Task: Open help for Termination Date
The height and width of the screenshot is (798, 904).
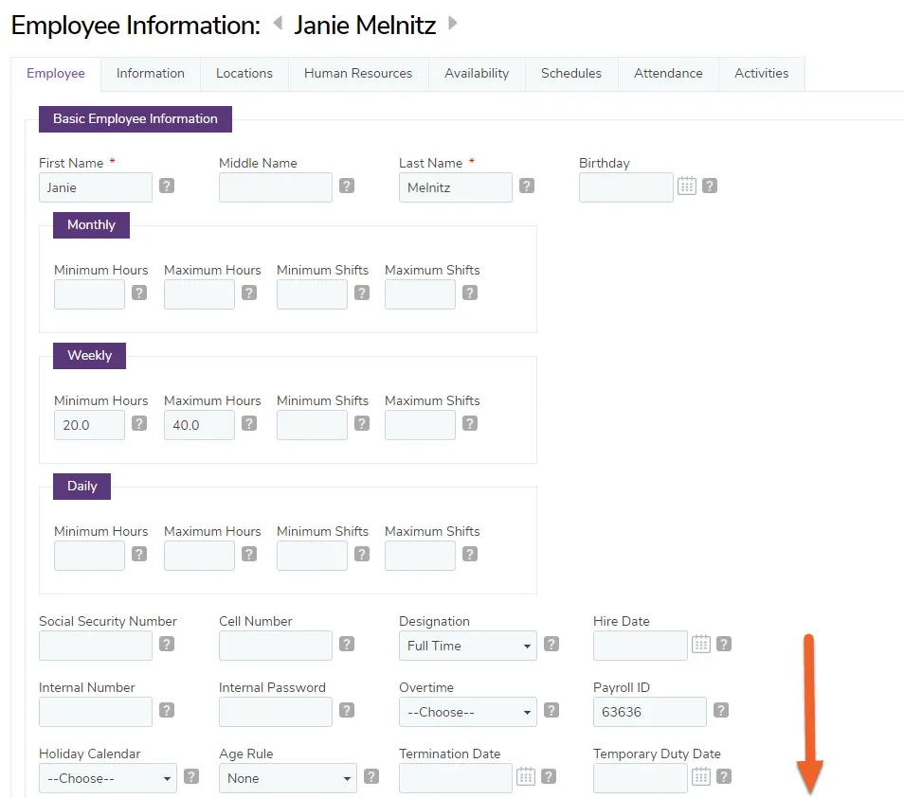Action: point(549,776)
